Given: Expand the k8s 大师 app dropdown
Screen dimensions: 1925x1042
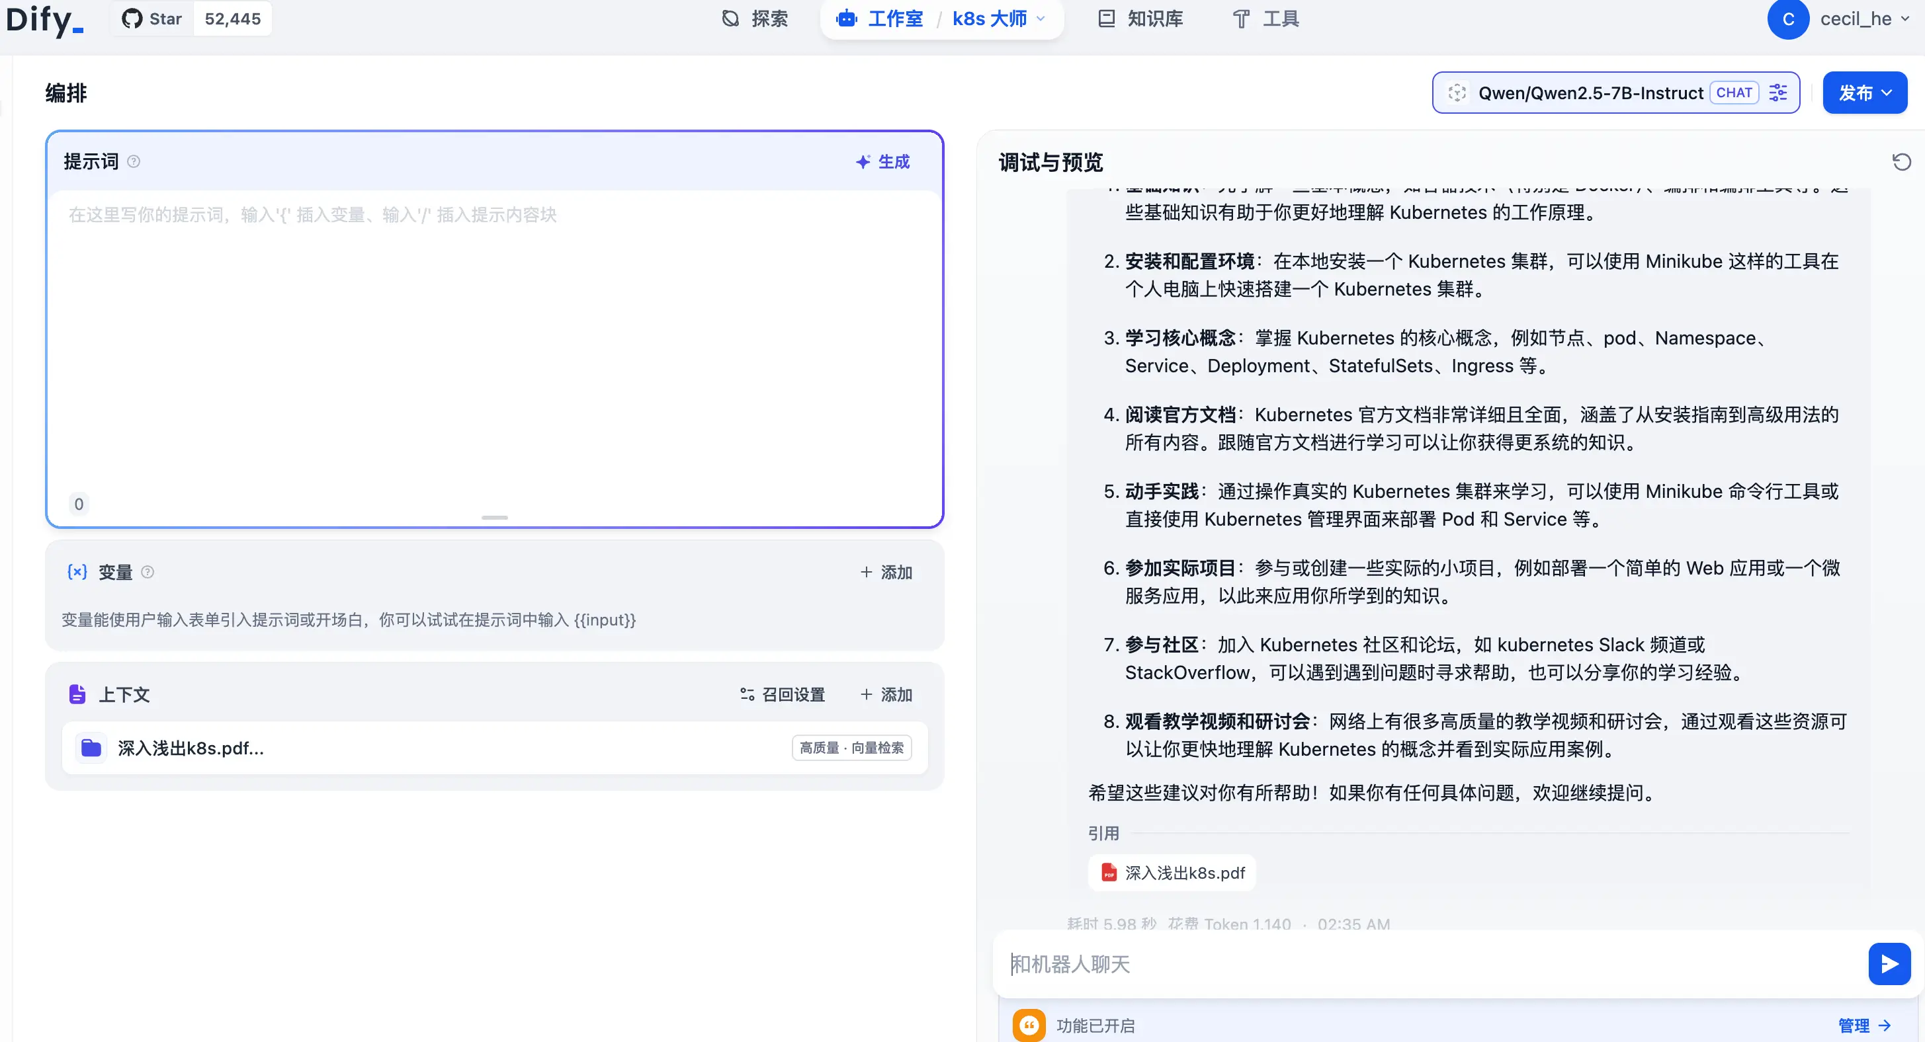Looking at the screenshot, I should (x=998, y=19).
